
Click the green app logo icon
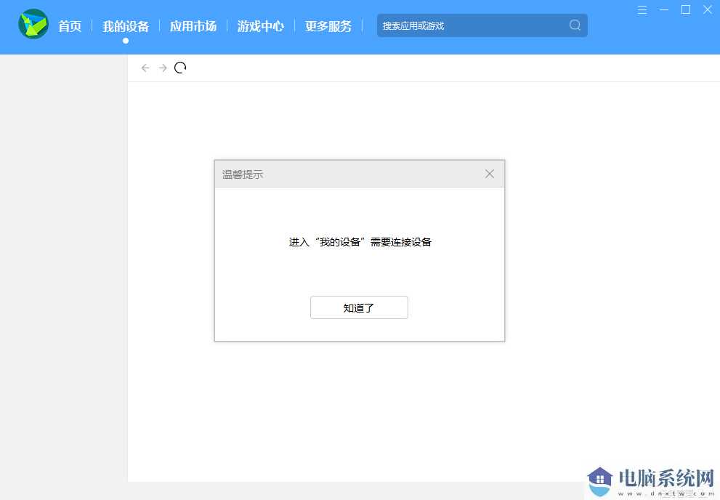(33, 24)
